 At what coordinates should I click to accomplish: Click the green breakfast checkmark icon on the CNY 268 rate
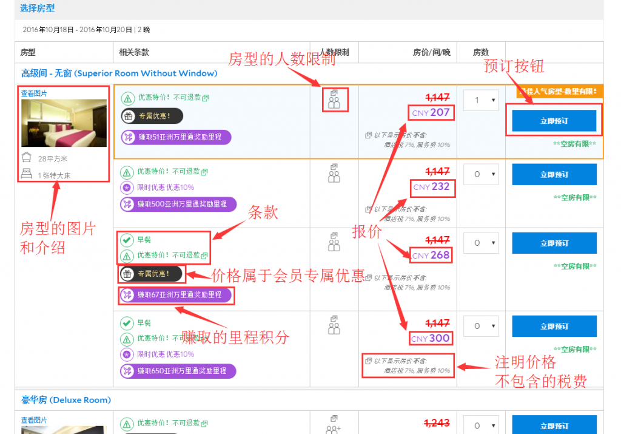coord(127,239)
